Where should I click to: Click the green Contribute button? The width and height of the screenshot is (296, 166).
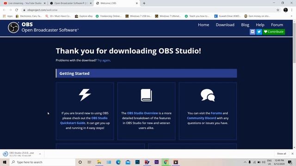point(274,32)
